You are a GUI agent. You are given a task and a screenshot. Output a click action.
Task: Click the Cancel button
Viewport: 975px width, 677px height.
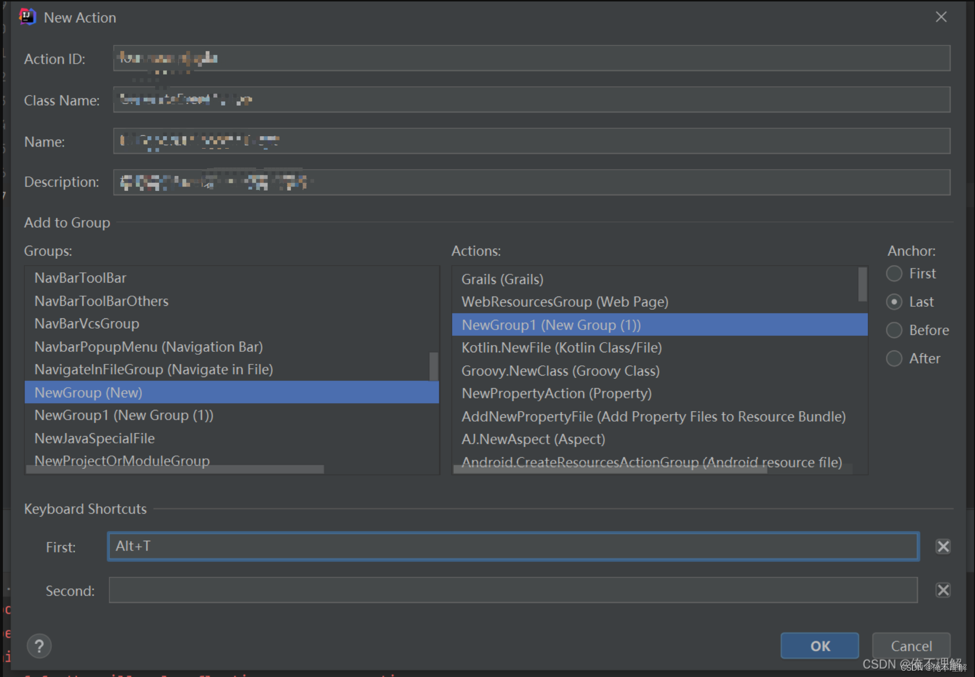pos(911,646)
